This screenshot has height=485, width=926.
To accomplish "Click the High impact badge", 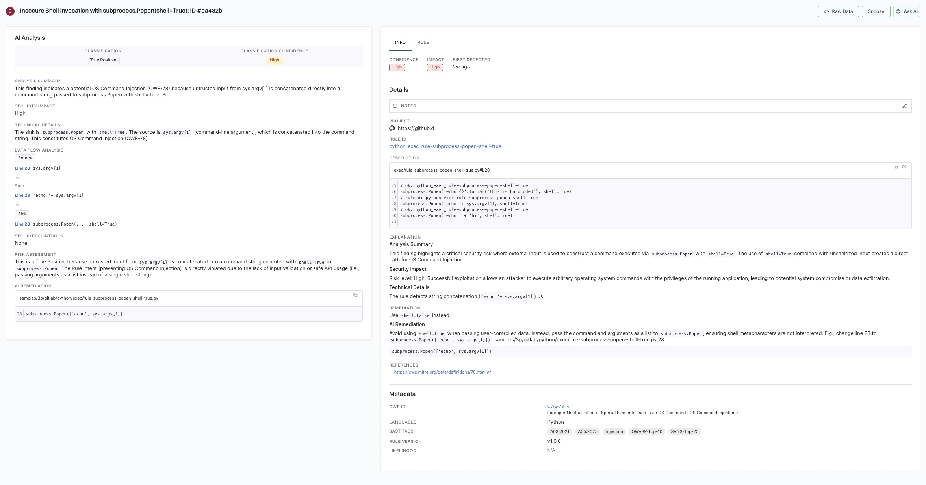I will pyautogui.click(x=434, y=67).
